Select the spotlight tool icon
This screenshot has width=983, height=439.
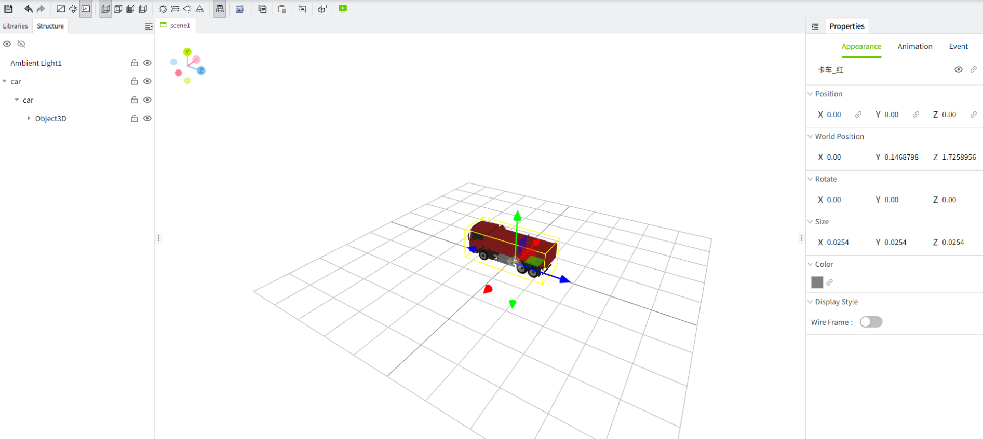(200, 9)
